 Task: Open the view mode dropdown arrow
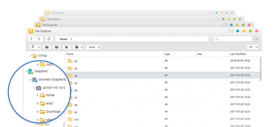pos(256,47)
